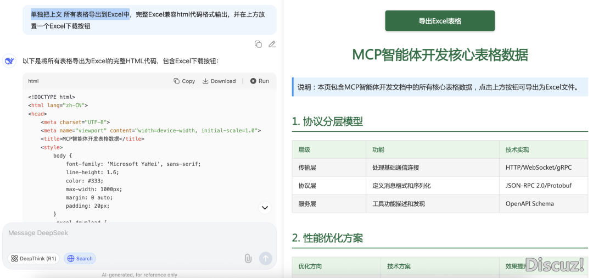Click the html language label of code block

click(33, 81)
